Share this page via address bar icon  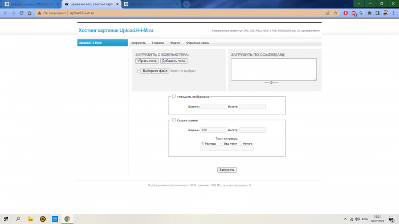[x=328, y=13]
